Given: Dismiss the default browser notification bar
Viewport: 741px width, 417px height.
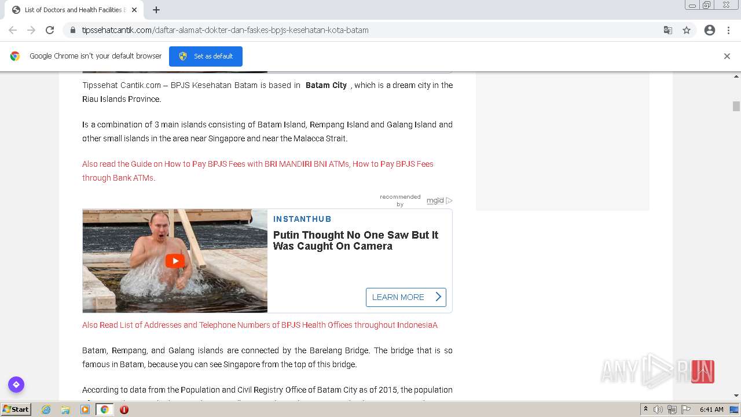Looking at the screenshot, I should coord(727,56).
